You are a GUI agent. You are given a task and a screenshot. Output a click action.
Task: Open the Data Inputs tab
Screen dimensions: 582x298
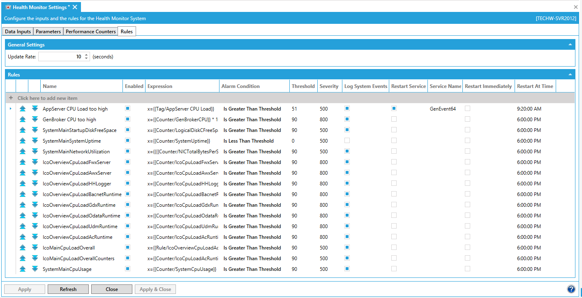click(x=18, y=32)
